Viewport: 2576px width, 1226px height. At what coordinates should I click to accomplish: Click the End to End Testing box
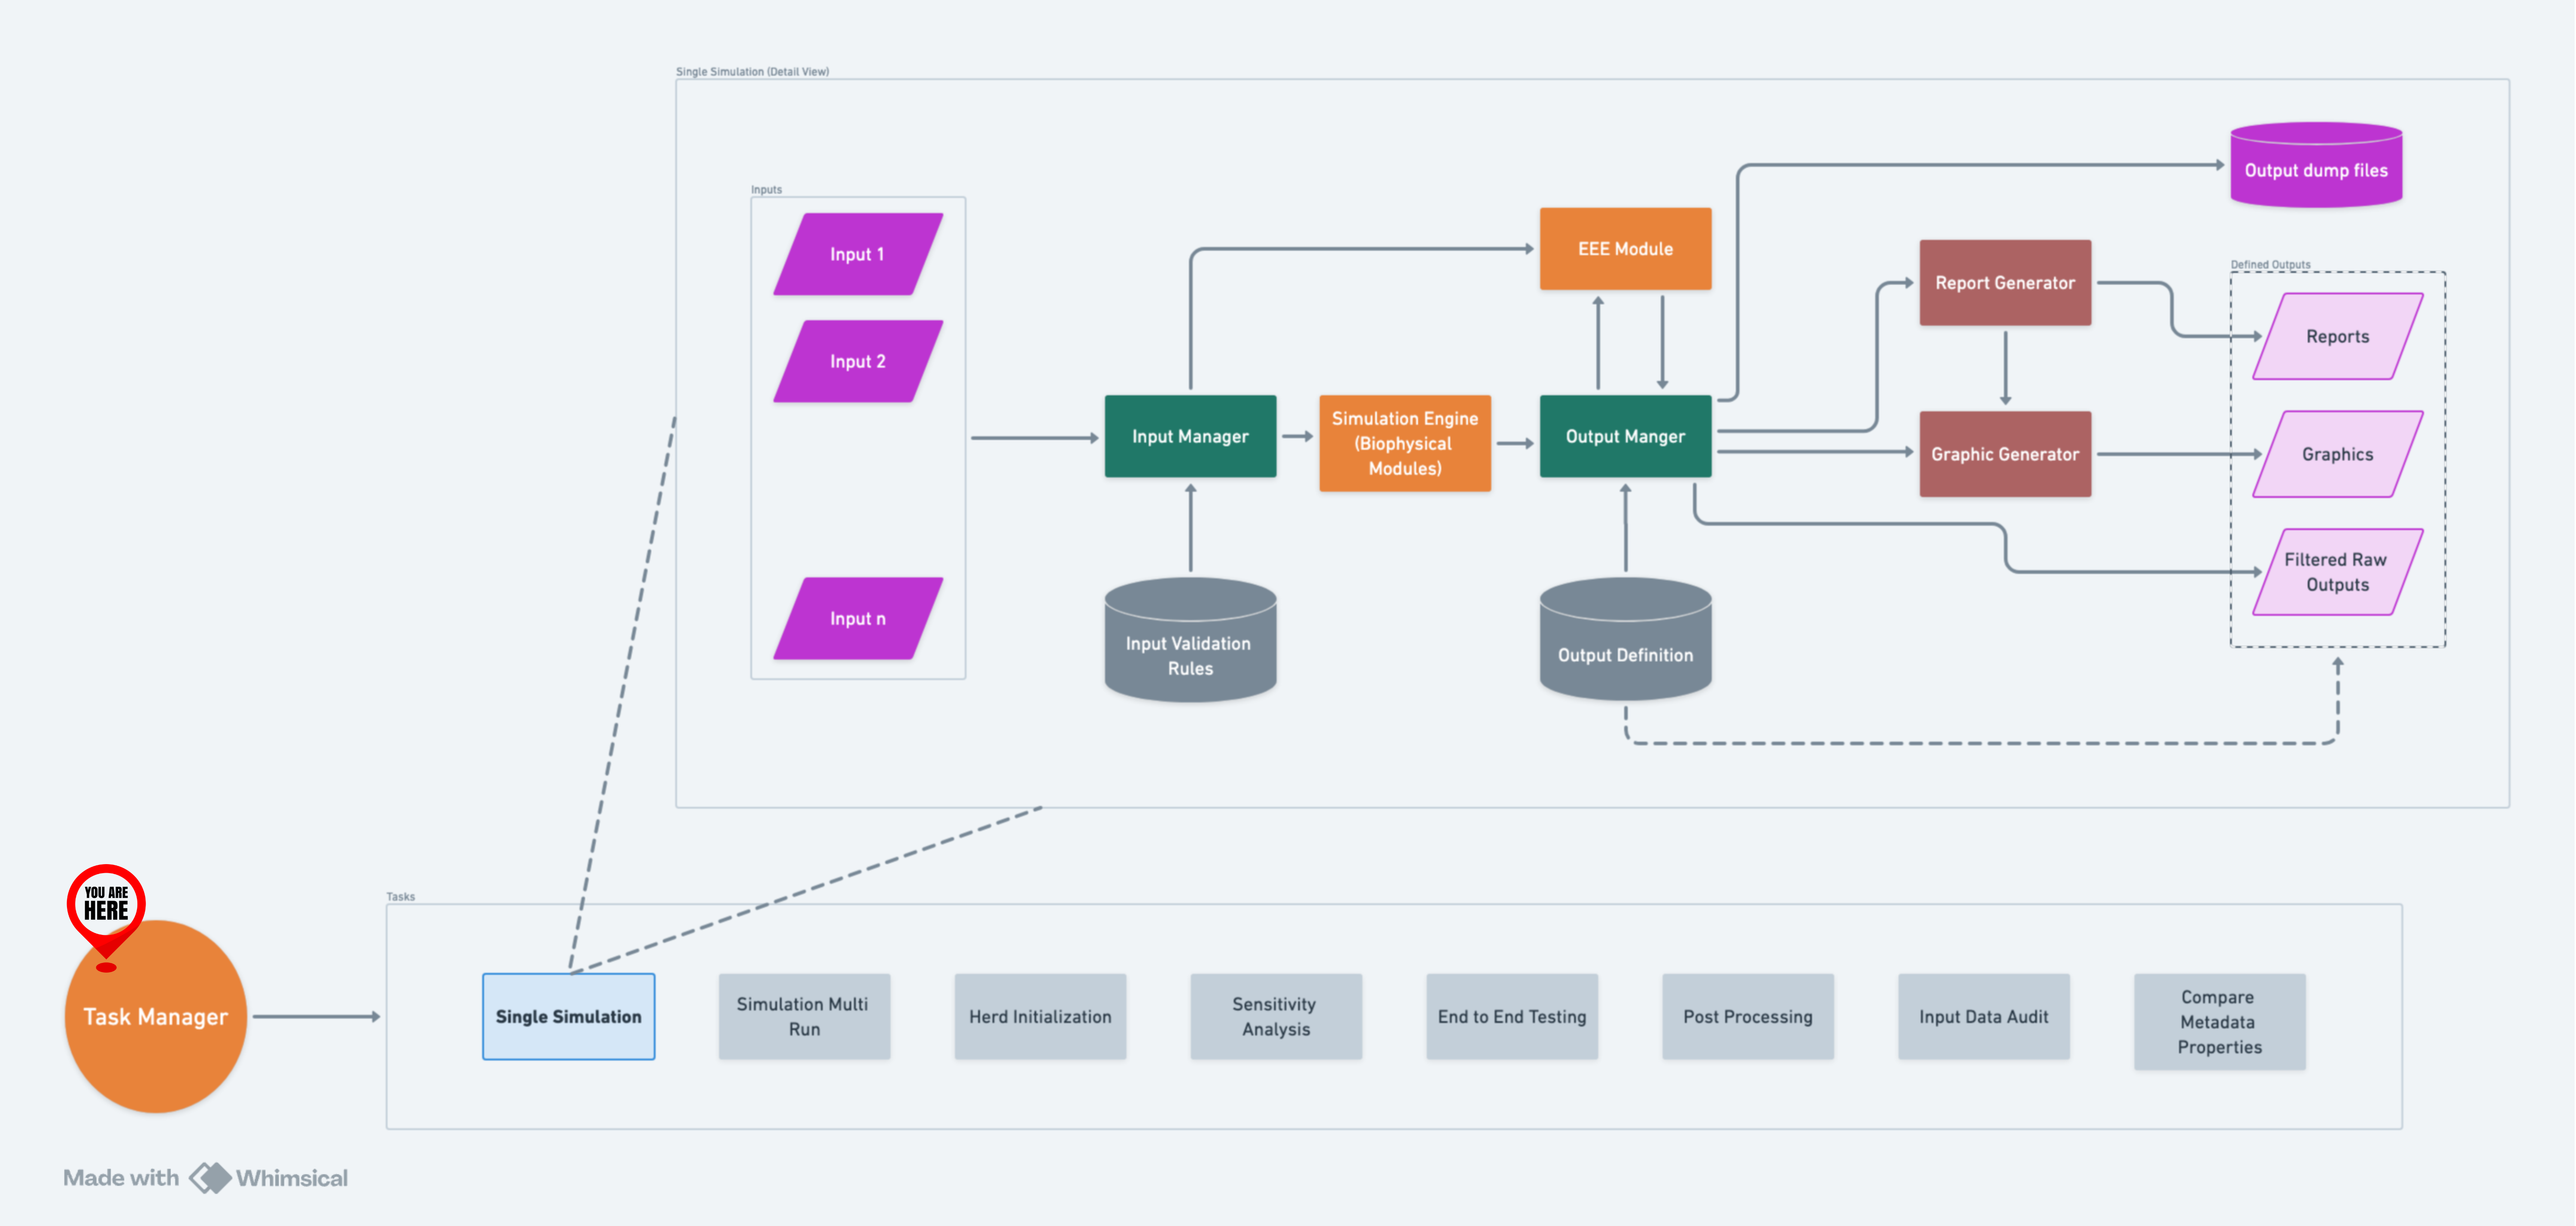click(x=1512, y=1016)
